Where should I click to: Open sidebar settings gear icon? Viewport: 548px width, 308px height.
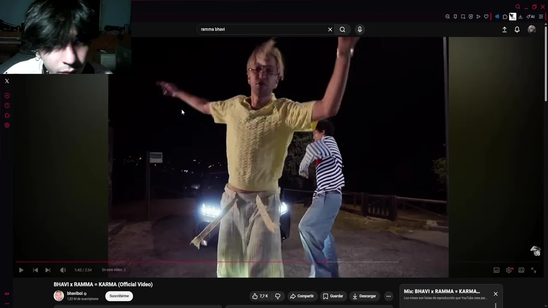pos(7,125)
